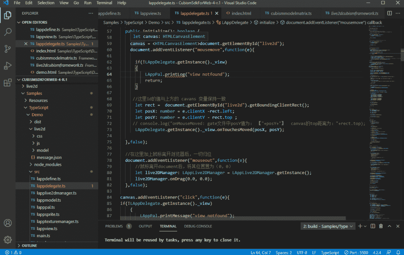Go to line via Ln 64, Col 7
Image resolution: width=404 pixels, height=255 pixels.
(x=260, y=252)
